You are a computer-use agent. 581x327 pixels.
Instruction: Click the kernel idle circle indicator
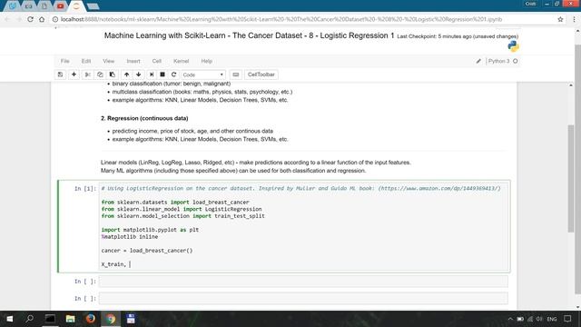(x=516, y=61)
